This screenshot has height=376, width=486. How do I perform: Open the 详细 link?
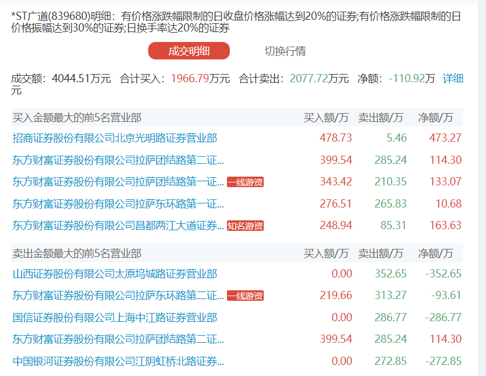(x=453, y=78)
